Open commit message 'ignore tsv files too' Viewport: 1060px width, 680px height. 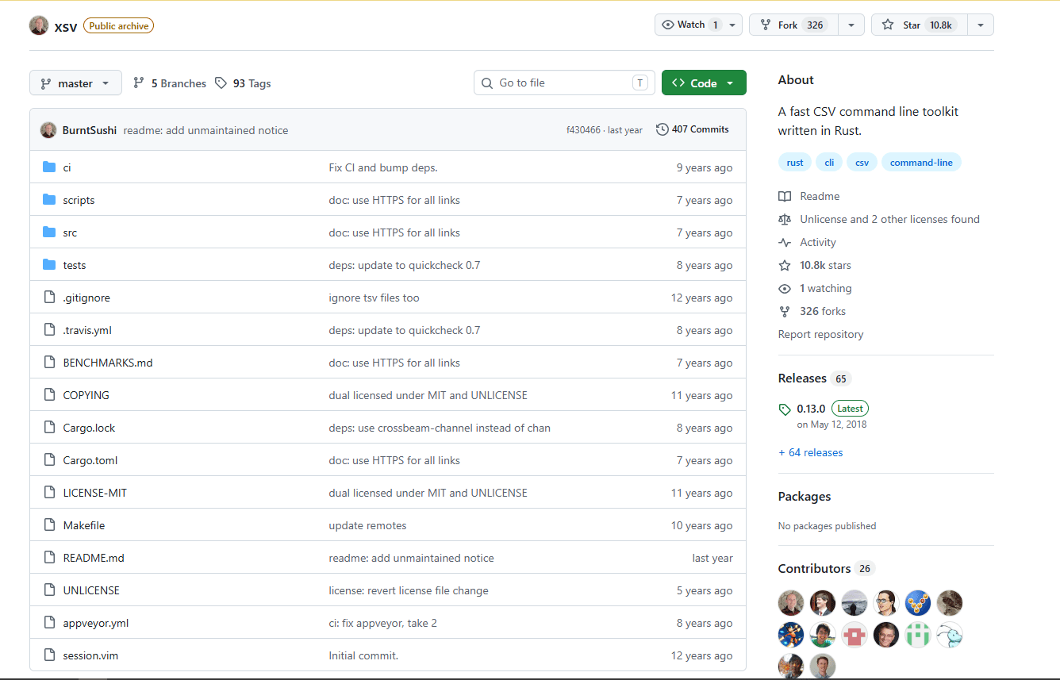click(x=374, y=298)
